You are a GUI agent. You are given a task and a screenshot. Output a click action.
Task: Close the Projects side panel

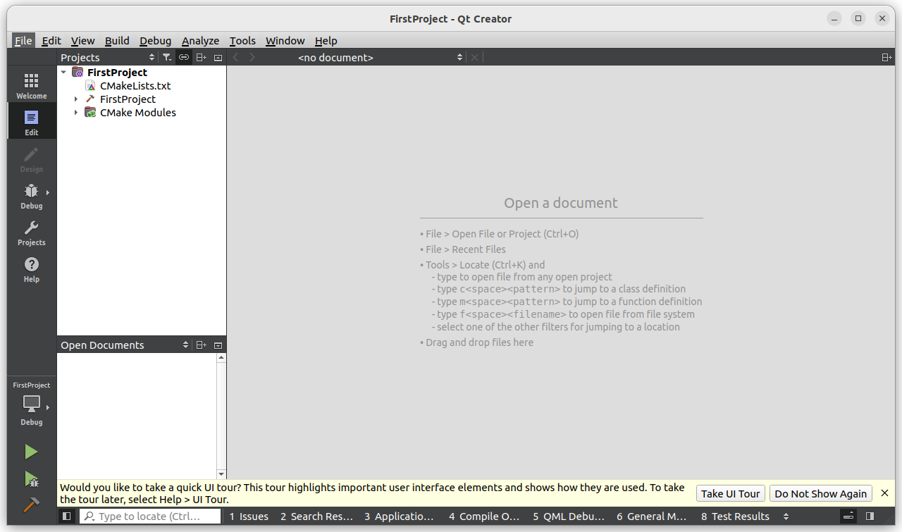click(218, 58)
